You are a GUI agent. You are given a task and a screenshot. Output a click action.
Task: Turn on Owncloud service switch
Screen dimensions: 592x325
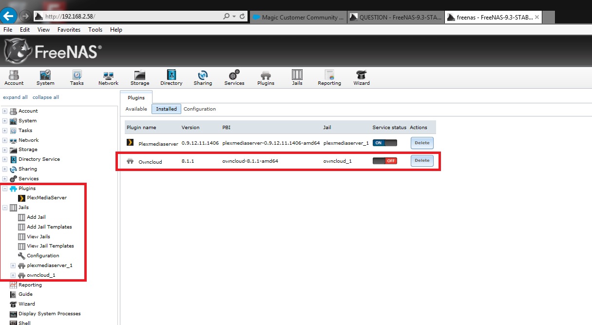click(385, 161)
